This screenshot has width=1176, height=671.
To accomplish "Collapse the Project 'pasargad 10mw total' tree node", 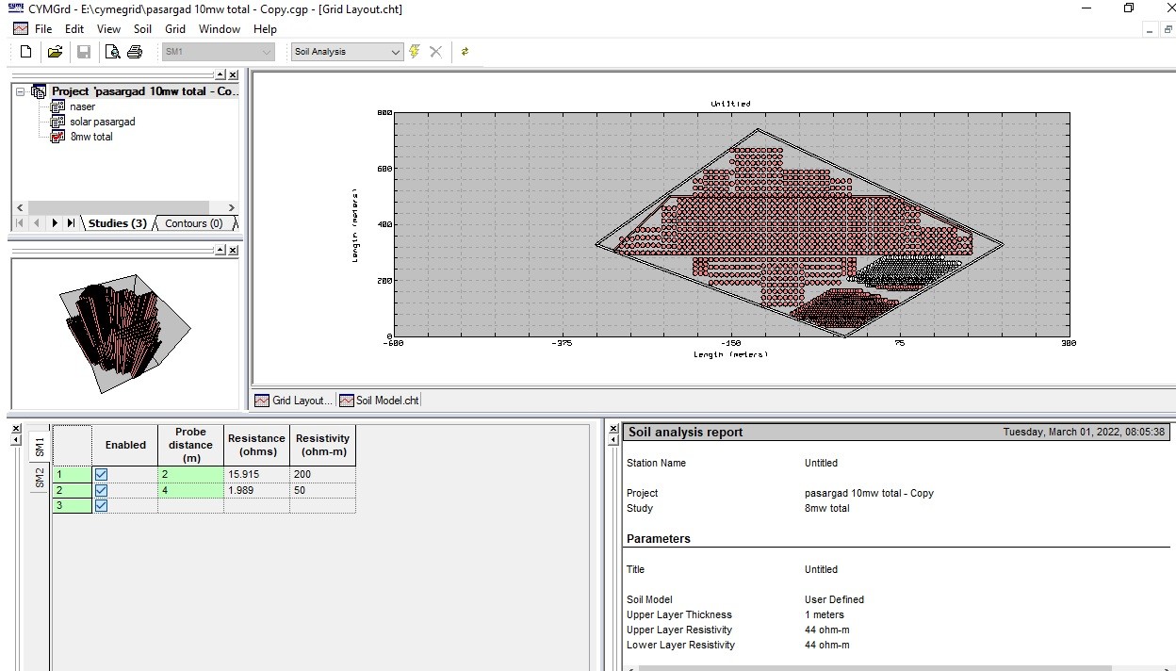I will [20, 91].
